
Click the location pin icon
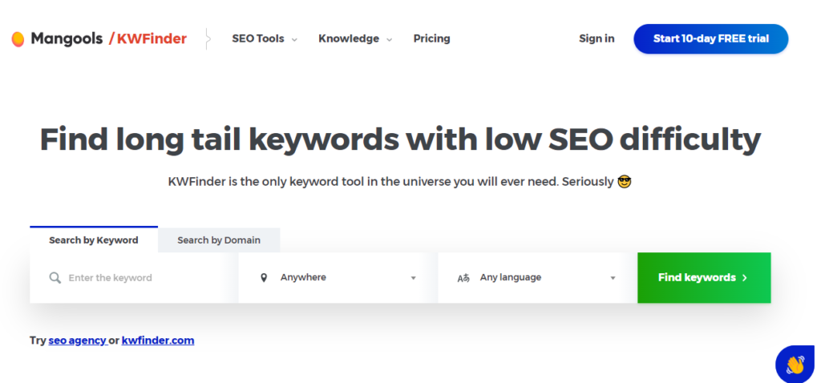(264, 278)
